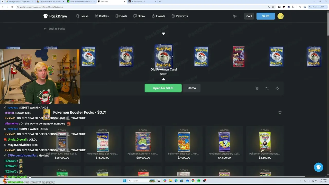
Task: Mute site sound with speaker icon
Action: tap(235, 16)
